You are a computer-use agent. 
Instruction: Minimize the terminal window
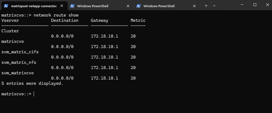242,5
